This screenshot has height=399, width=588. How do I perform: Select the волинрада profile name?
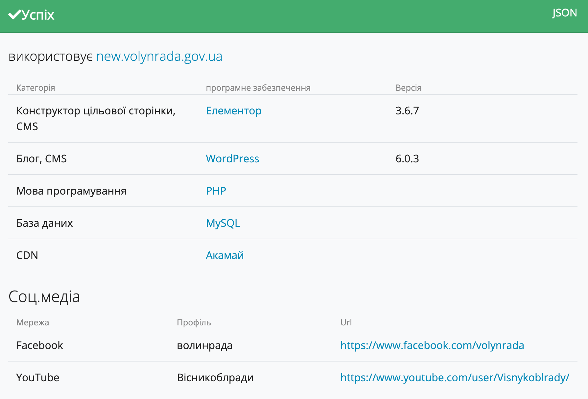pyautogui.click(x=204, y=345)
